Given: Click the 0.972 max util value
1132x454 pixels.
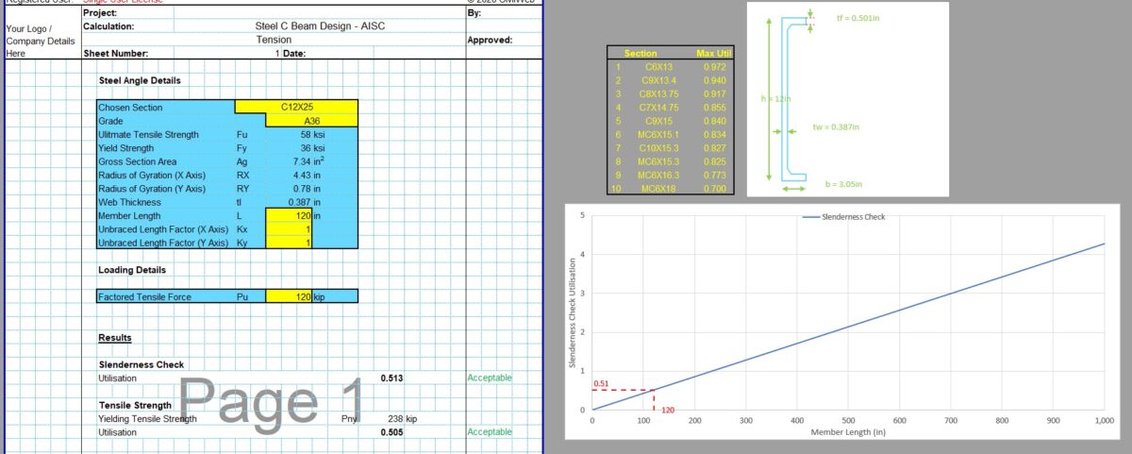Looking at the screenshot, I should [713, 67].
